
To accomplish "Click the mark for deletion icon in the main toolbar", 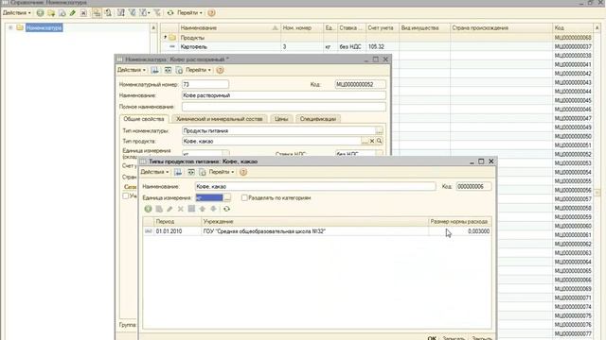I will coord(83,12).
